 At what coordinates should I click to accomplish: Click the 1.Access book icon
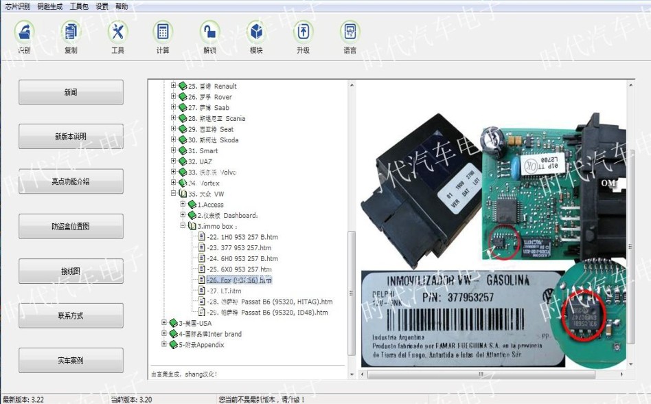pos(192,204)
